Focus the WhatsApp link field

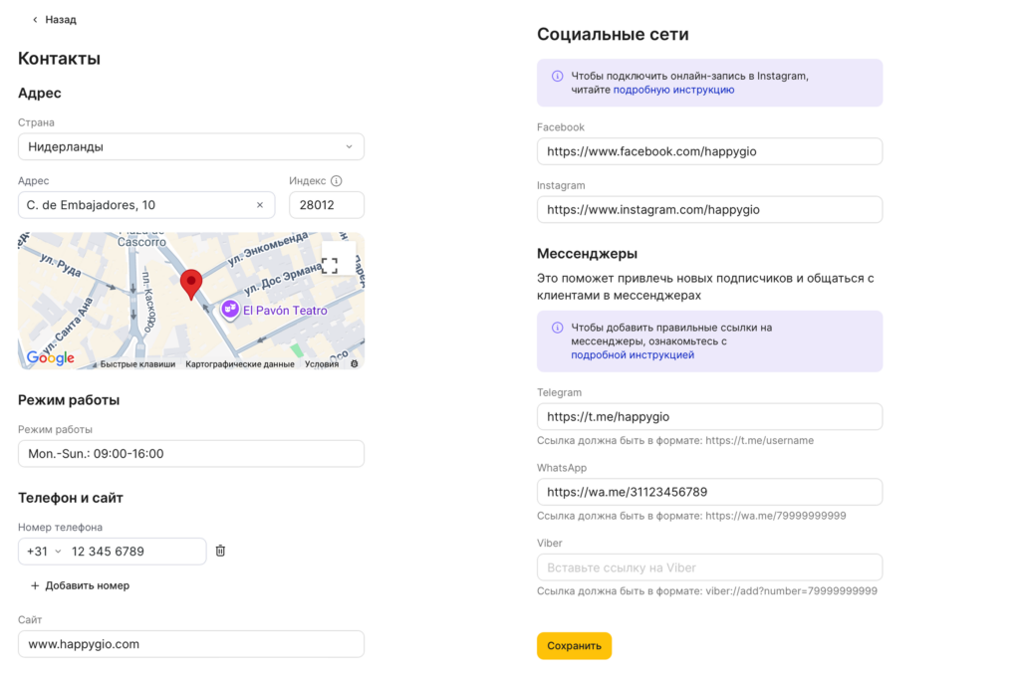tap(709, 492)
